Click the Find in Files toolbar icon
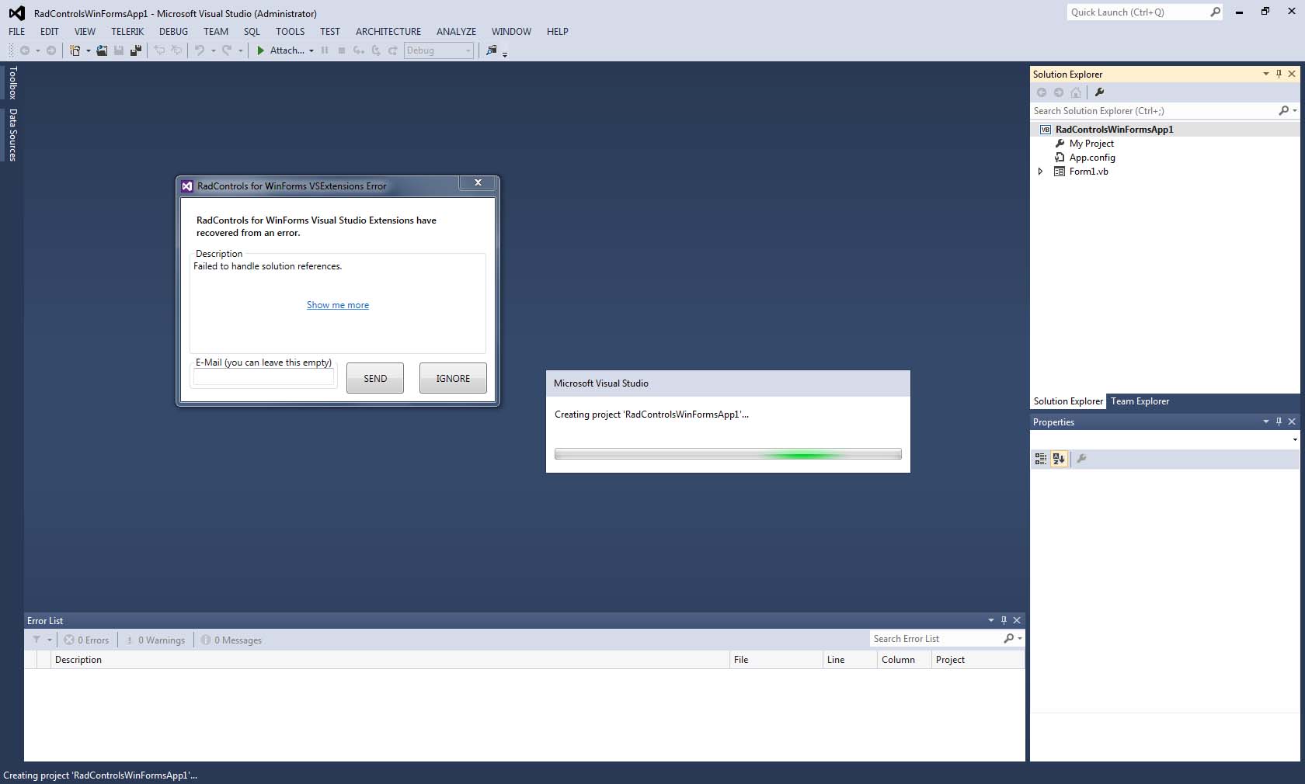This screenshot has height=784, width=1305. point(491,50)
